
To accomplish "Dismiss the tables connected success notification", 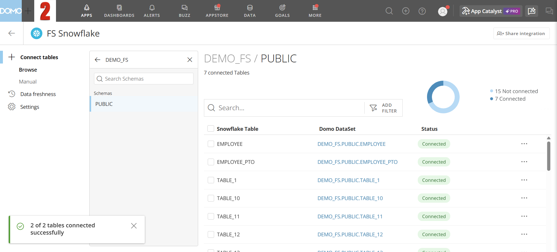I will (134, 226).
